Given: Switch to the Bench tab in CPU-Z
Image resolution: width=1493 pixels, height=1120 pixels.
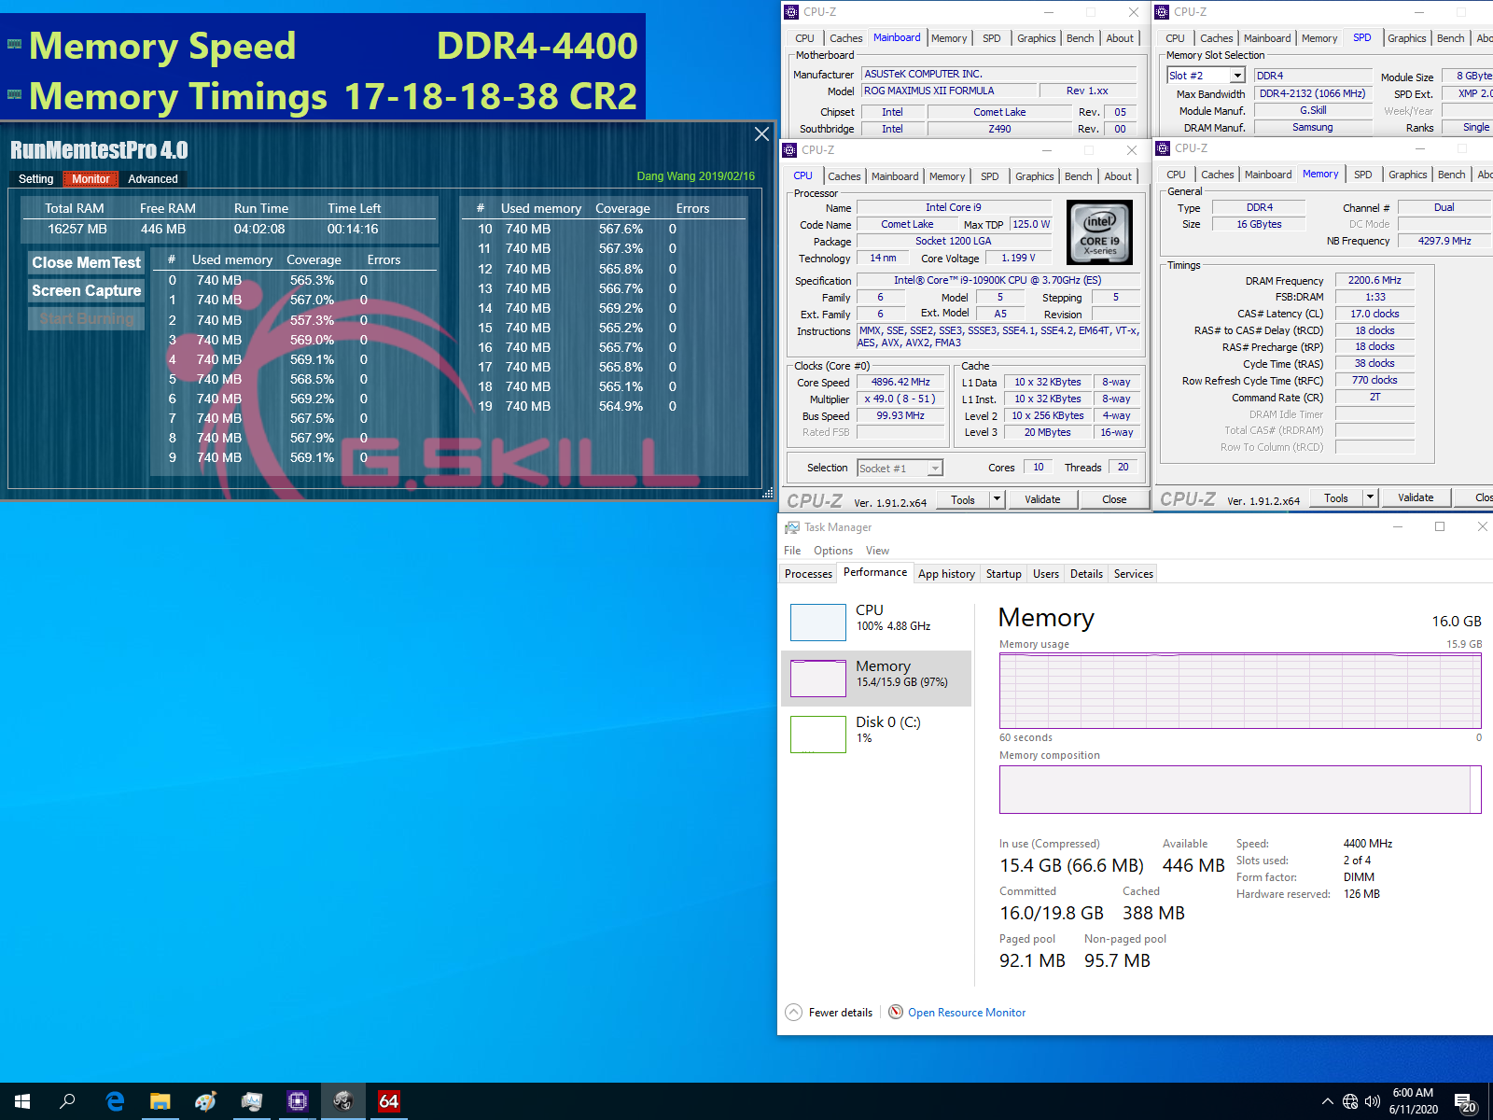Looking at the screenshot, I should 1078,176.
